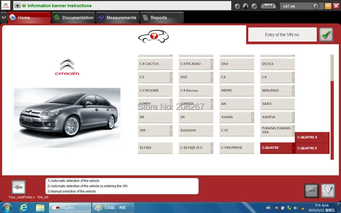
Task: Expand the BERLINGO model options
Action: click(x=293, y=90)
